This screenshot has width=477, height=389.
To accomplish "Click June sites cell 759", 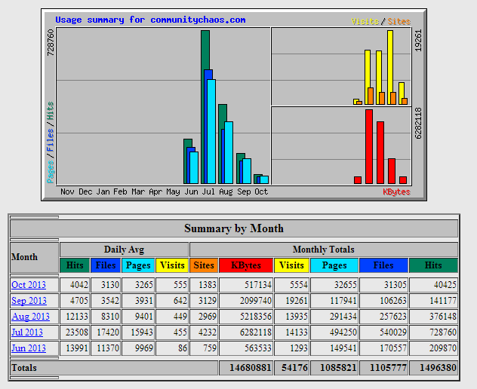I will coord(204,348).
